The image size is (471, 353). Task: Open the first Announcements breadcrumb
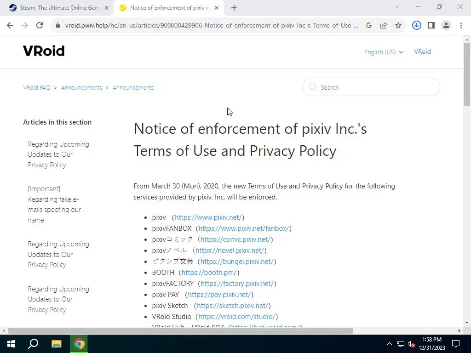81,88
